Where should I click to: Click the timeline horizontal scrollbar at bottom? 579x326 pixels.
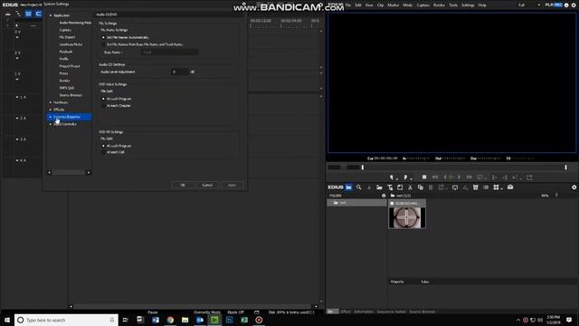pyautogui.click(x=193, y=306)
